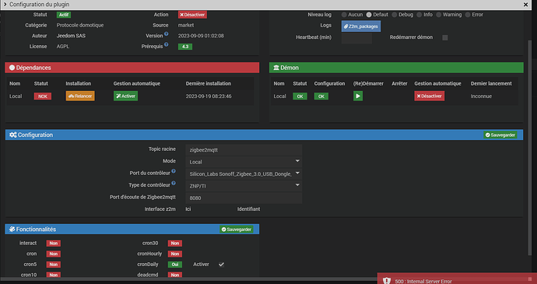Screen dimensions: 537x284
Task: Toggle the cronDaily Activer checkbox
Action: [x=221, y=265]
